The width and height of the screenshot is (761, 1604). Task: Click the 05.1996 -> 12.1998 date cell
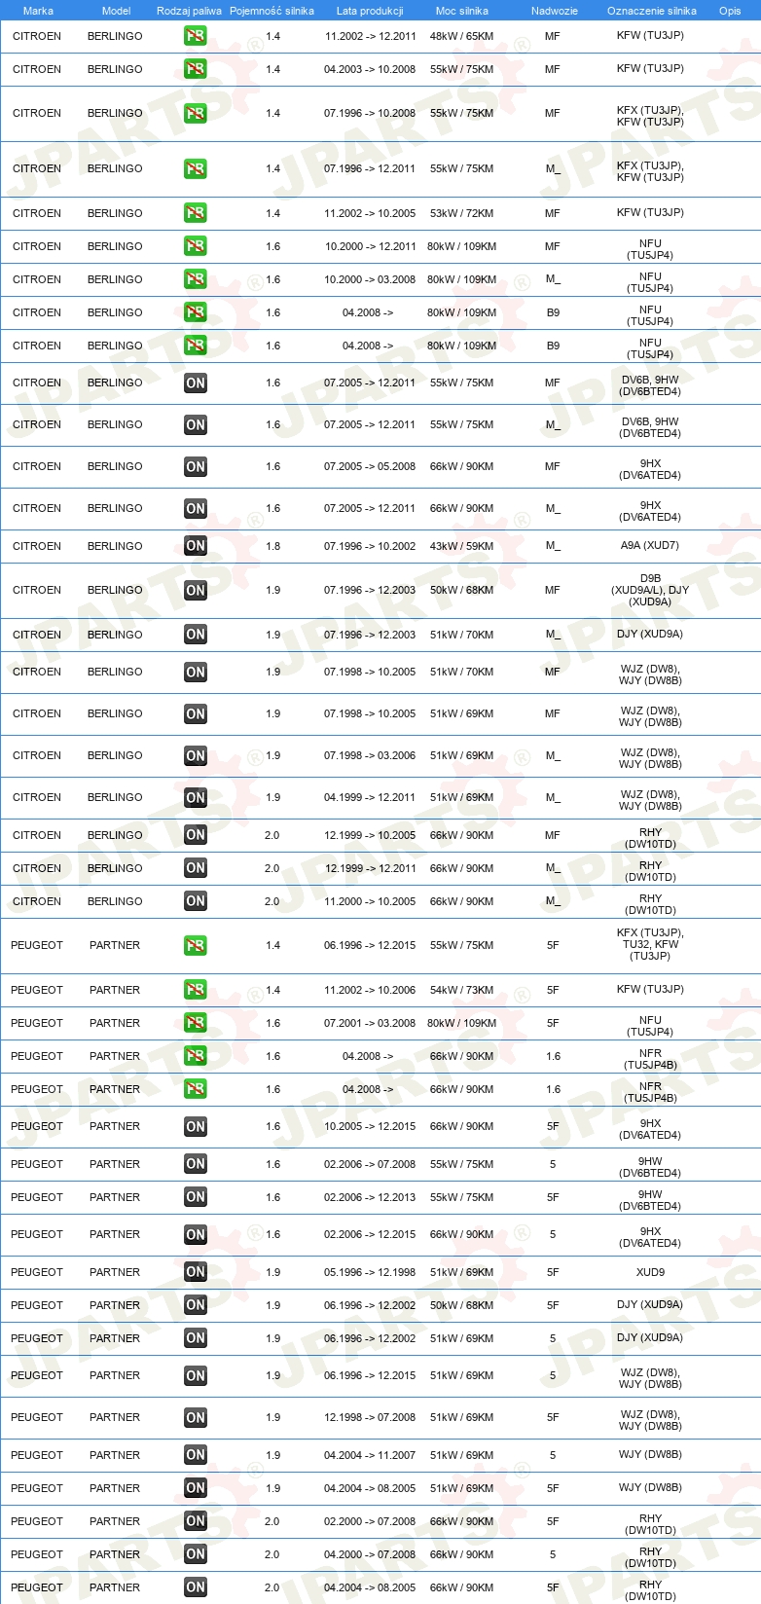tap(370, 1272)
